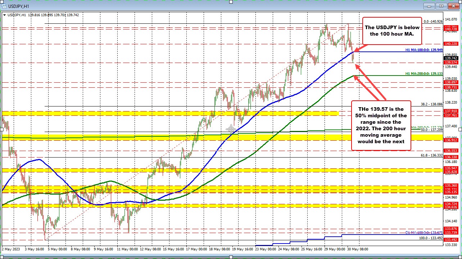Click the H1 MA:100:0:0: 139.949 label
This screenshot has width=462, height=259.
[x=424, y=50]
